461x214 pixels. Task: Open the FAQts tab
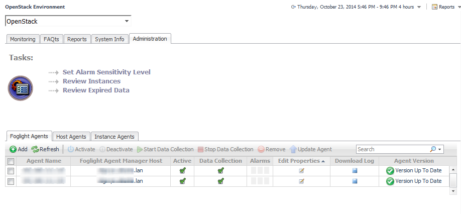[51, 39]
